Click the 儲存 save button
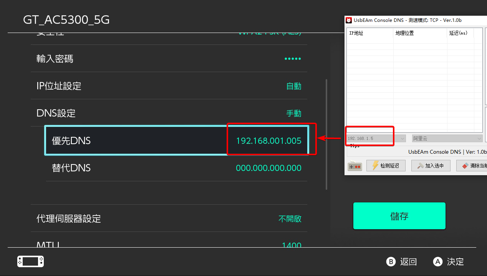487x276 pixels. (x=399, y=216)
